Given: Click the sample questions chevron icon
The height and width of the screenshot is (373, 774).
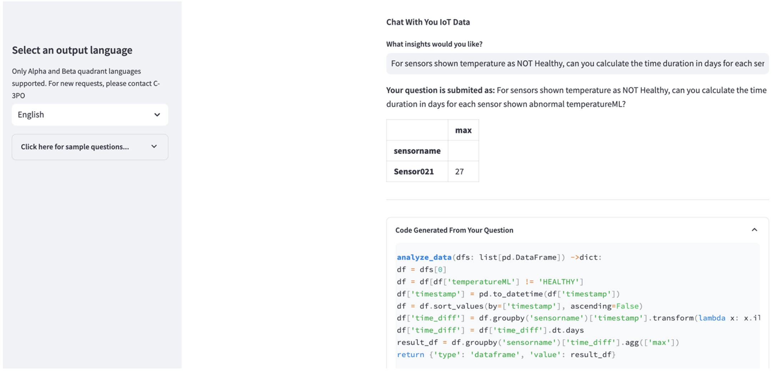Looking at the screenshot, I should tap(154, 147).
